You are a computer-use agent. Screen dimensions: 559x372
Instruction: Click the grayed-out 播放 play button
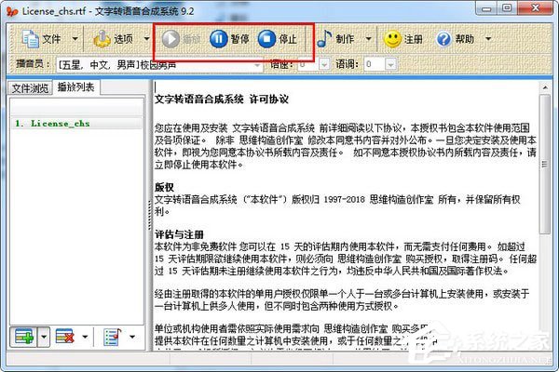pyautogui.click(x=181, y=39)
